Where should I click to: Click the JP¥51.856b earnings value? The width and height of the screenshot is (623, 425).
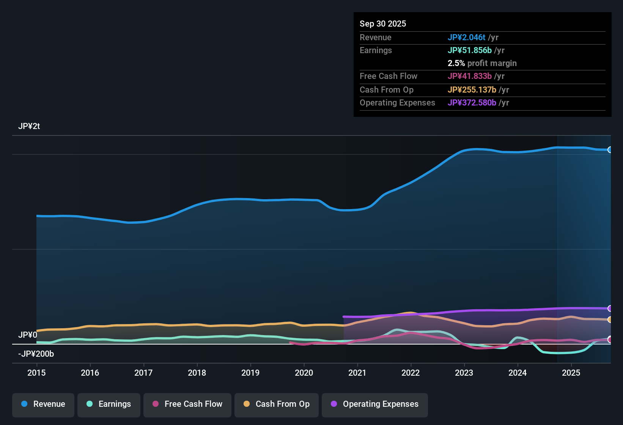pos(470,50)
